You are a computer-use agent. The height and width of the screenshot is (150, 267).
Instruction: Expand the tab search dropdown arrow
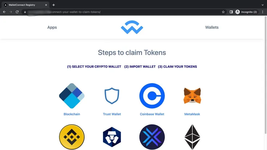tap(262, 5)
